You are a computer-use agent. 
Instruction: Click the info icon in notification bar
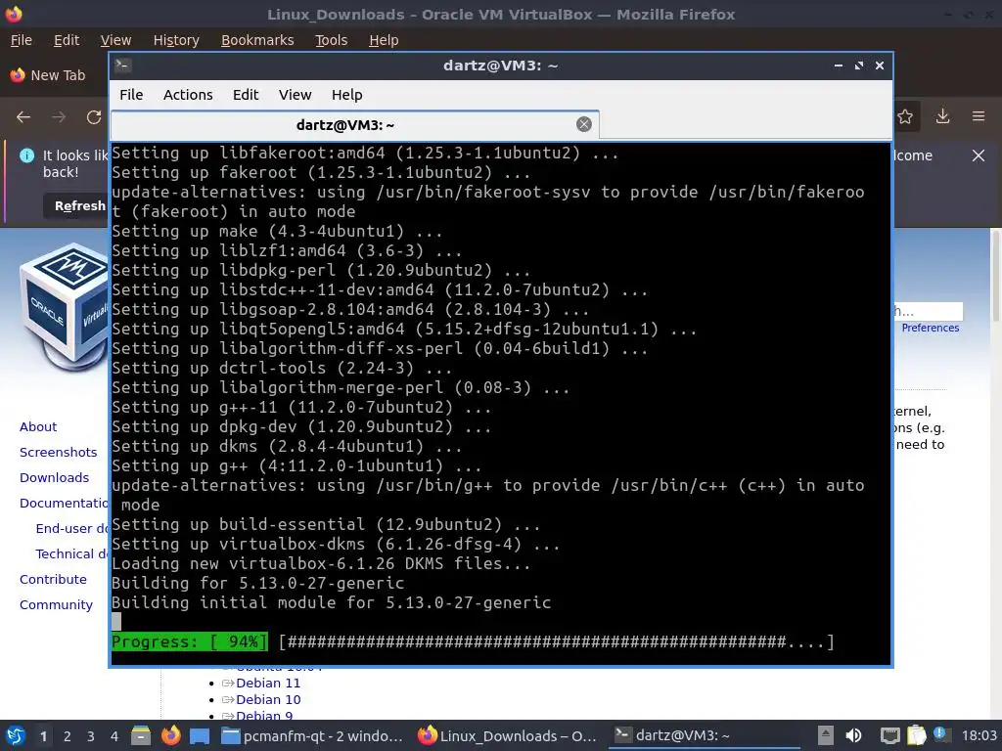(x=26, y=155)
